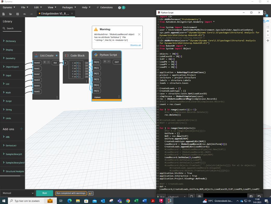Zoom out with the minus icon
271x204 pixels.
(x=268, y=36)
